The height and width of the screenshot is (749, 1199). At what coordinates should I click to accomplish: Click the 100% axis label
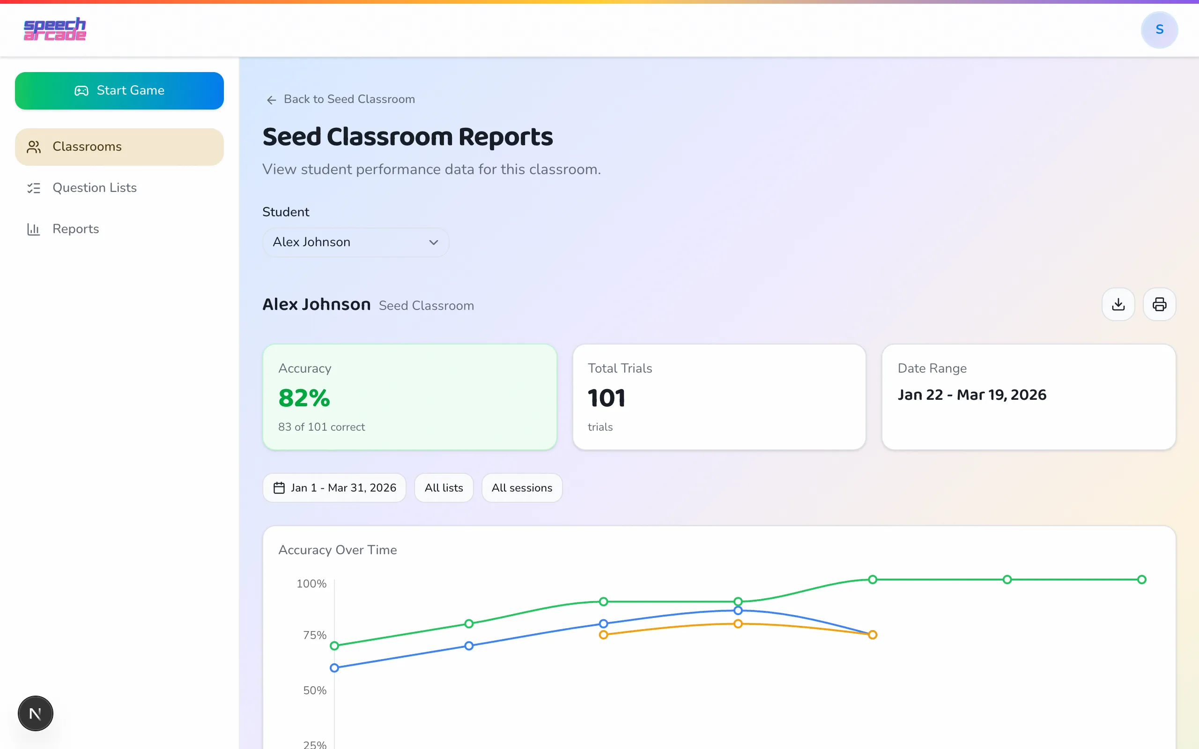311,584
